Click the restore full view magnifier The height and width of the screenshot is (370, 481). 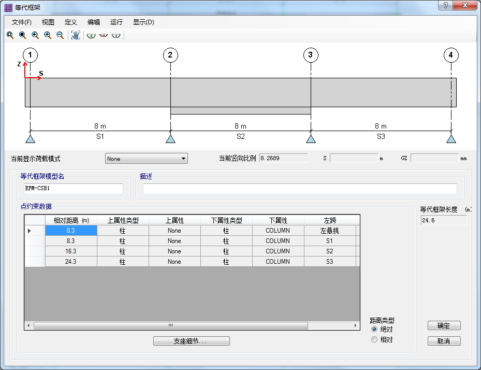(x=22, y=35)
